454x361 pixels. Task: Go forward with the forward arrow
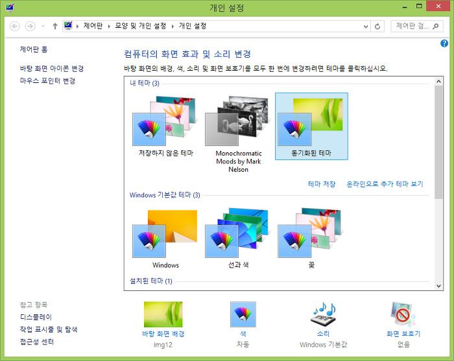click(x=30, y=27)
